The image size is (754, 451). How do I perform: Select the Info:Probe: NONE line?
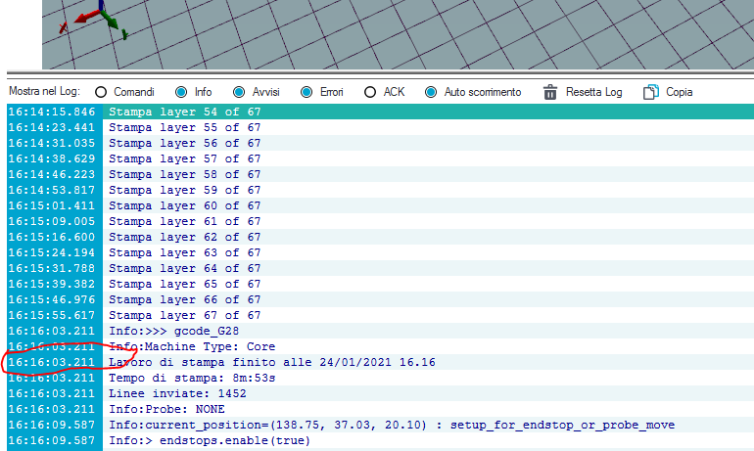click(x=380, y=409)
